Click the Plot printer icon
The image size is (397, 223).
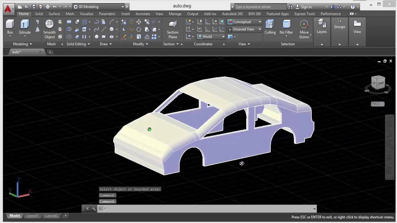[x=47, y=7]
